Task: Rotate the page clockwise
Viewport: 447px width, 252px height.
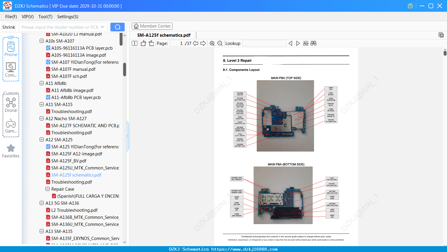Action: tap(151, 43)
